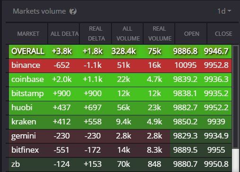240x172 pixels.
Task: Click bitfinex all delta -551
Action: (61, 150)
